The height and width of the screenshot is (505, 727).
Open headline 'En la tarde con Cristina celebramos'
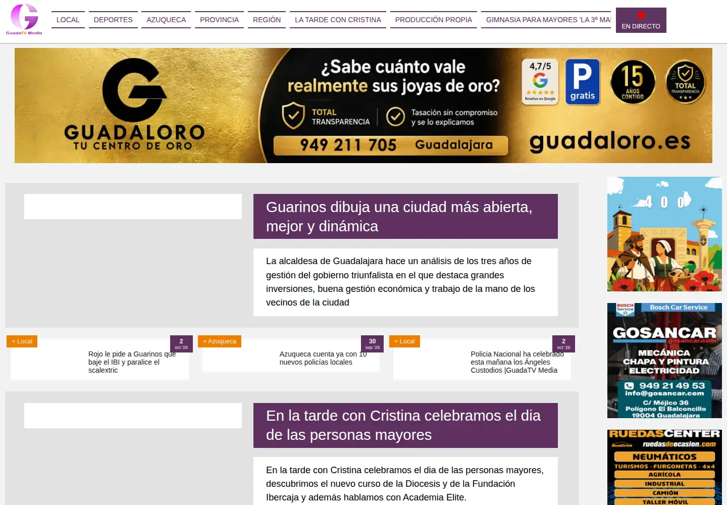click(405, 425)
